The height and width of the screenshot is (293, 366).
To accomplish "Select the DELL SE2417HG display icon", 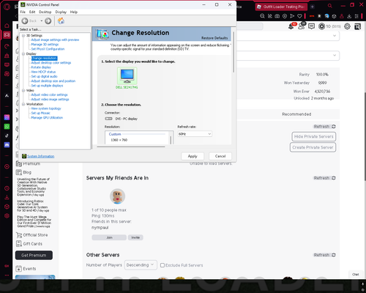I will click(127, 76).
